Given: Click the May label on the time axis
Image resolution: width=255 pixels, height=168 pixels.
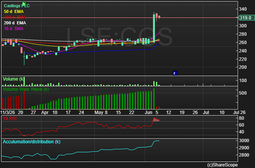Looking at the screenshot, I should point(99,113).
